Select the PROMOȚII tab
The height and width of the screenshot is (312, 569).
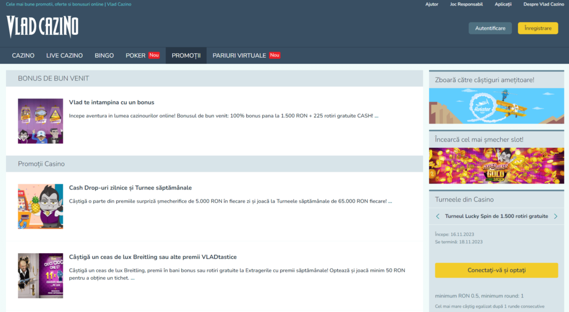click(186, 55)
